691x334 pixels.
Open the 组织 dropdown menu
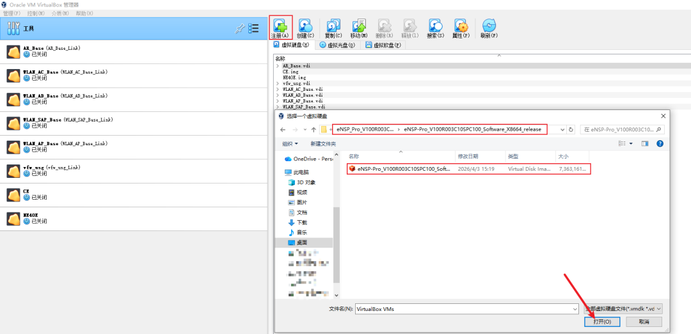pyautogui.click(x=290, y=144)
